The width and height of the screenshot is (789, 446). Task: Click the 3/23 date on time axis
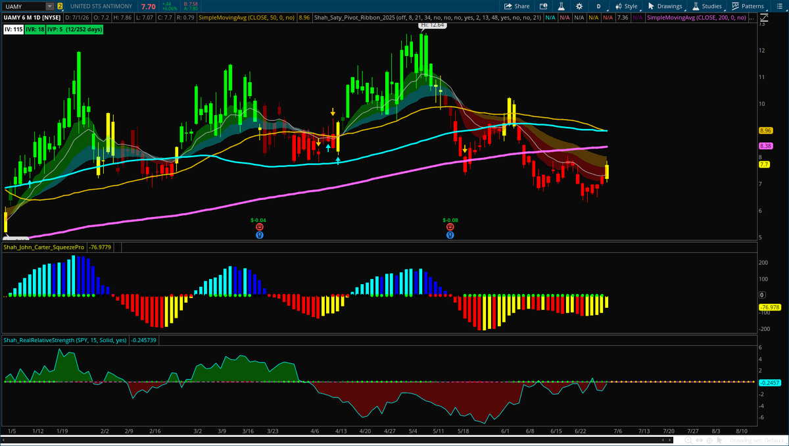(x=272, y=431)
